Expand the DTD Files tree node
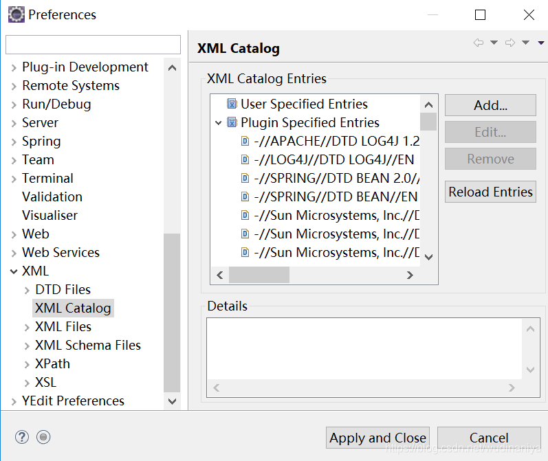The width and height of the screenshot is (548, 461). [27, 290]
